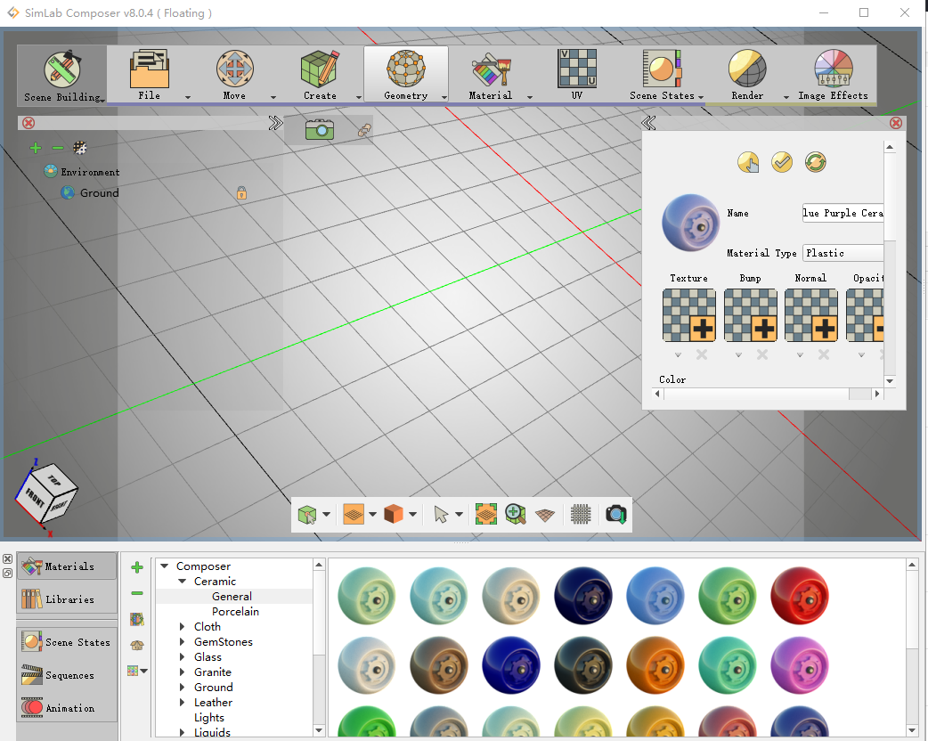This screenshot has width=928, height=741.
Task: Click the green minus in the scene browser
Action: pos(57,148)
